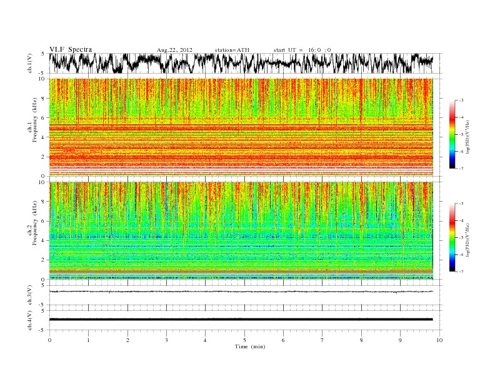495x382 pixels.
Task: Click the ch.3(V) flat trace line
Action: pos(241,291)
